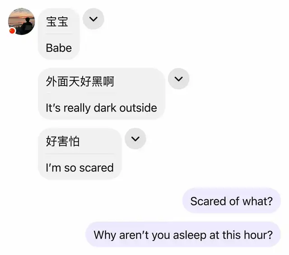Click the China flag badge on avatar
The height and width of the screenshot is (255, 289).
(x=12, y=31)
